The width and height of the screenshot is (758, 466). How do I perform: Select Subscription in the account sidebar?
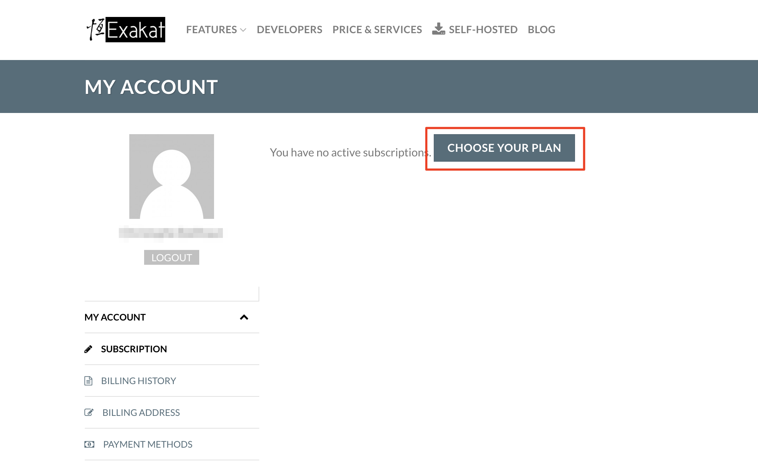click(x=134, y=349)
